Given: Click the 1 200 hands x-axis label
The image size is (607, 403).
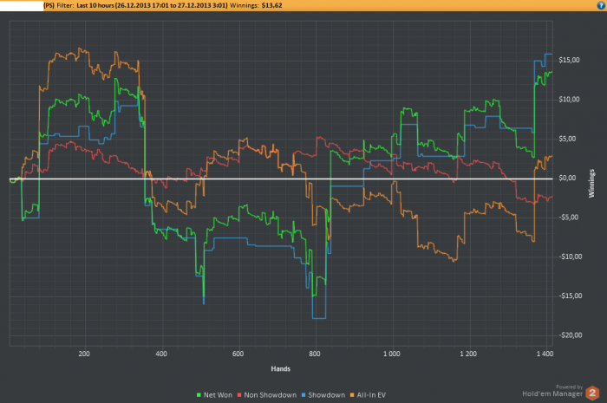Looking at the screenshot, I should 468,354.
